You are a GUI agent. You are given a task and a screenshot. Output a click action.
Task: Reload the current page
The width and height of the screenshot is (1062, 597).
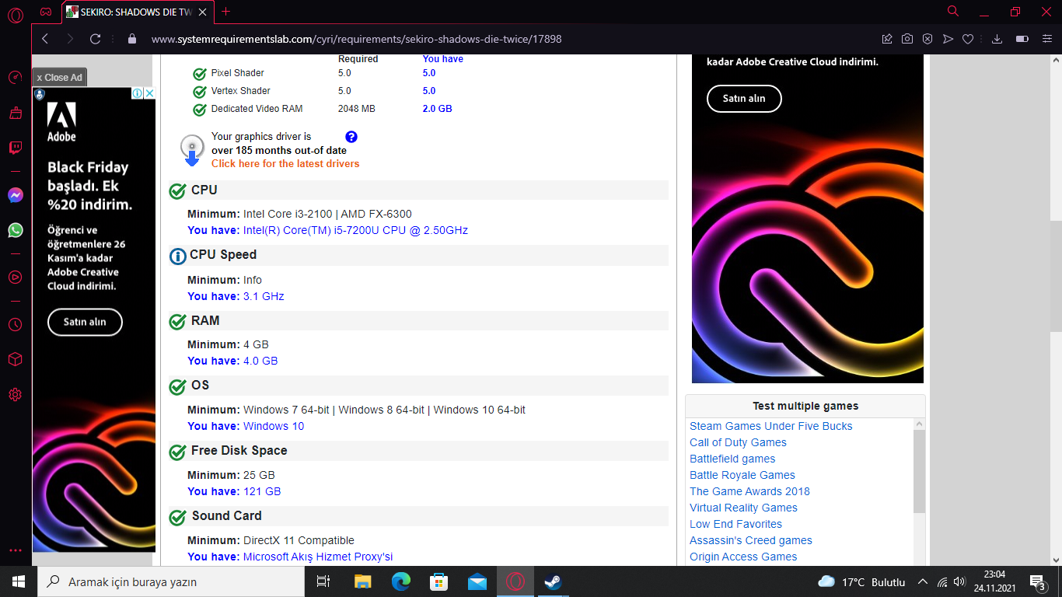pyautogui.click(x=96, y=39)
